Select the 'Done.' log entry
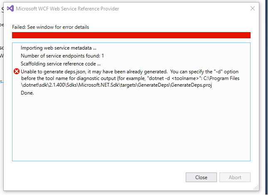The width and height of the screenshot is (268, 195). (27, 92)
